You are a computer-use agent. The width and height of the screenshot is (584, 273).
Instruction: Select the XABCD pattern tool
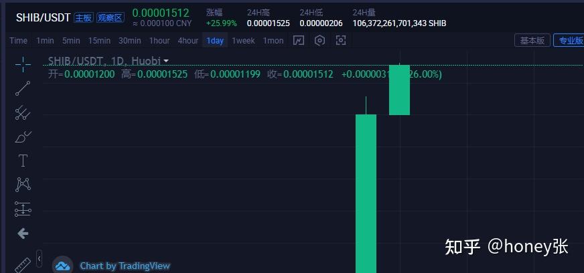click(23, 185)
